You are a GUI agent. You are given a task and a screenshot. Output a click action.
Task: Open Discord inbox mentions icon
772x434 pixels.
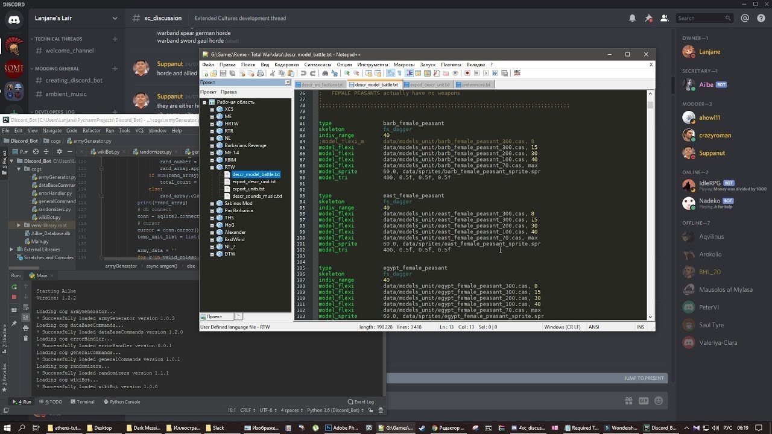pyautogui.click(x=745, y=18)
